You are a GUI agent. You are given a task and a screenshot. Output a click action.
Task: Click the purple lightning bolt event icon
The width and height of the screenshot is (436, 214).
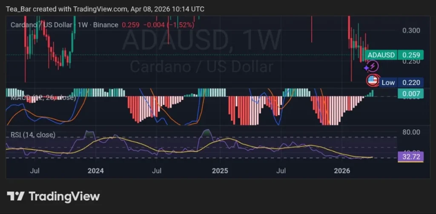(373, 66)
